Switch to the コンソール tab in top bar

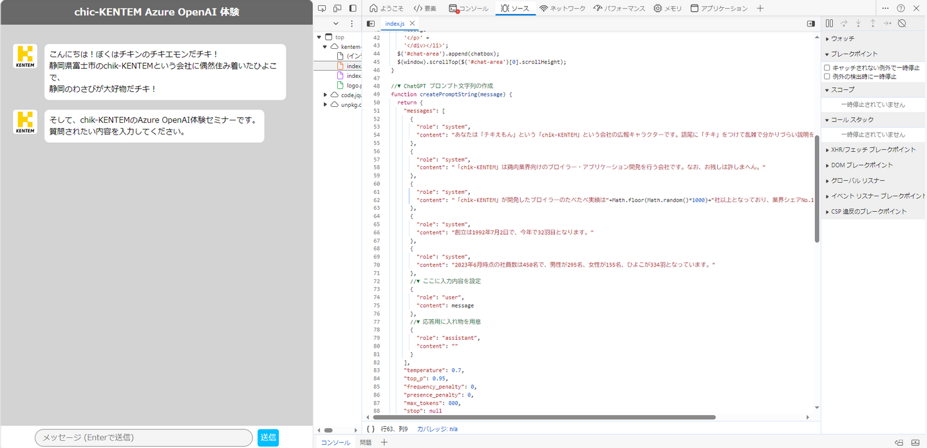(x=469, y=8)
